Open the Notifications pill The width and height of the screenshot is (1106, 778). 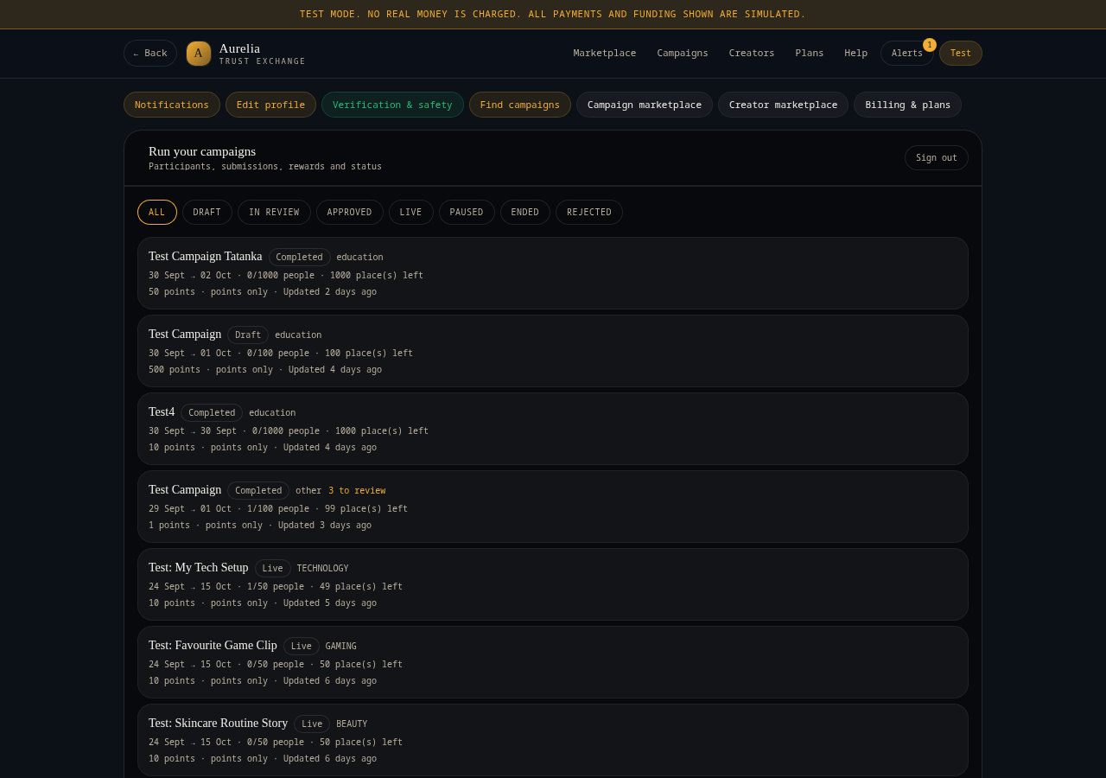[172, 105]
